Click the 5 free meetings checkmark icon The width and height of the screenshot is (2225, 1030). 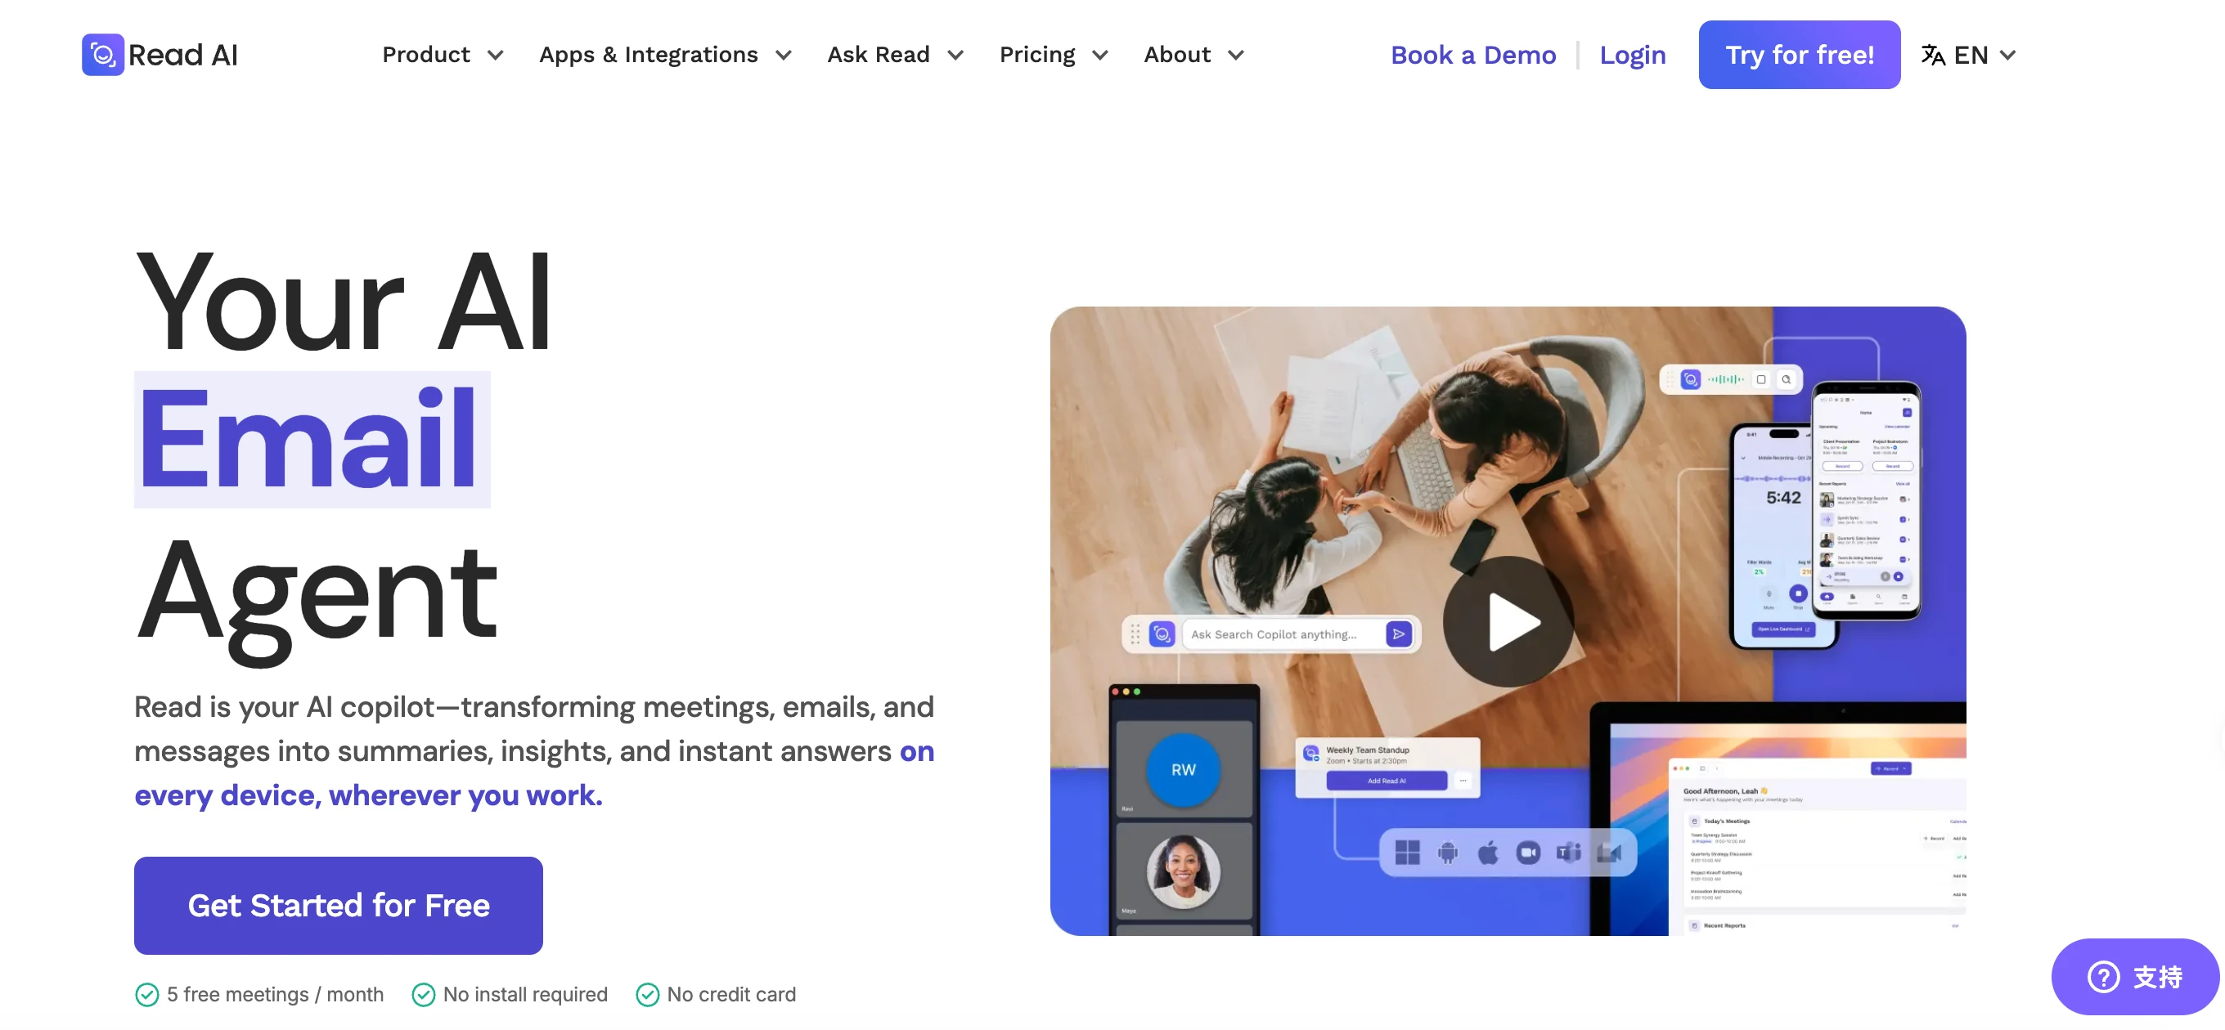click(x=147, y=994)
